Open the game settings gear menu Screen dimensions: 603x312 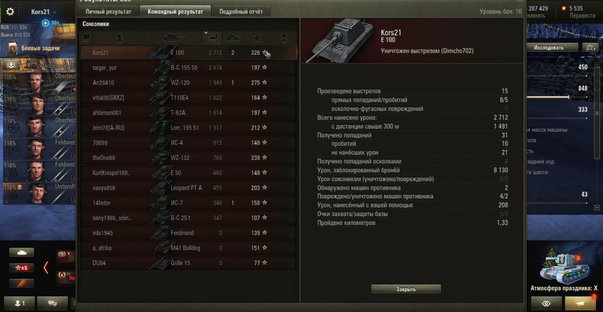pos(10,12)
